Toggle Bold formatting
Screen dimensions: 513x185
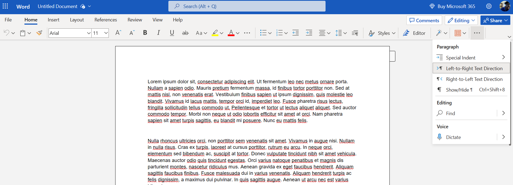point(145,33)
